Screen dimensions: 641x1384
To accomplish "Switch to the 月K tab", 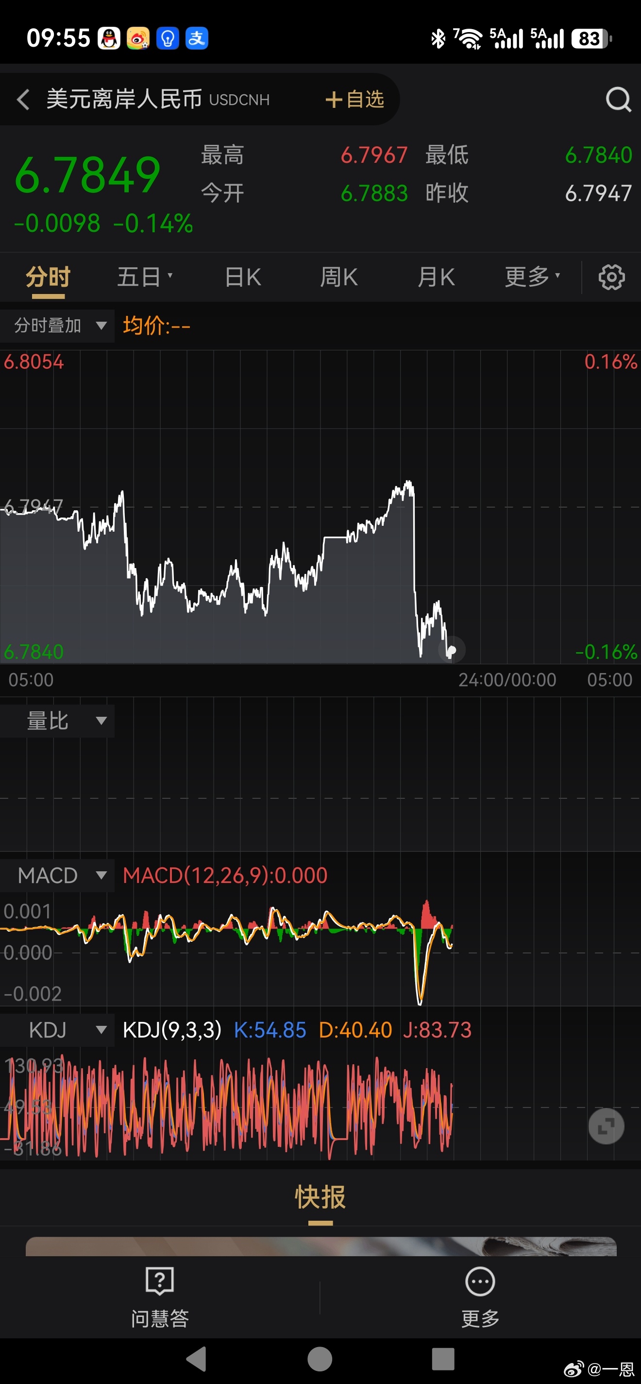I will [436, 277].
